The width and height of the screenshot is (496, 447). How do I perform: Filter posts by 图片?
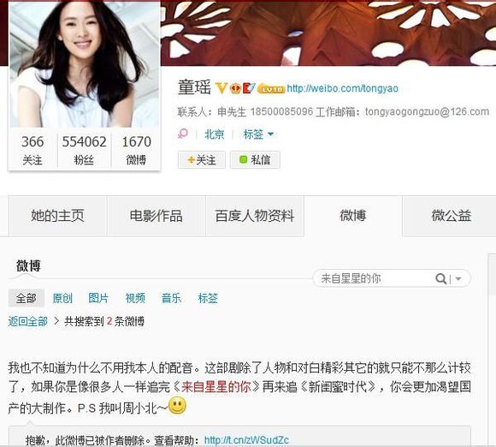(x=98, y=298)
